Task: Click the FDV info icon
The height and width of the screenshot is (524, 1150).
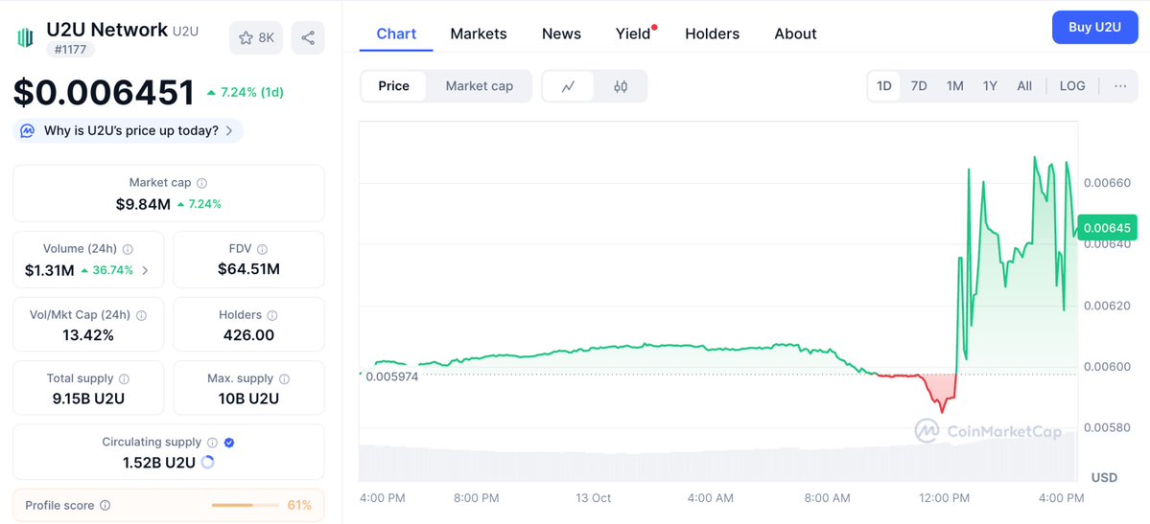Action: (x=261, y=249)
